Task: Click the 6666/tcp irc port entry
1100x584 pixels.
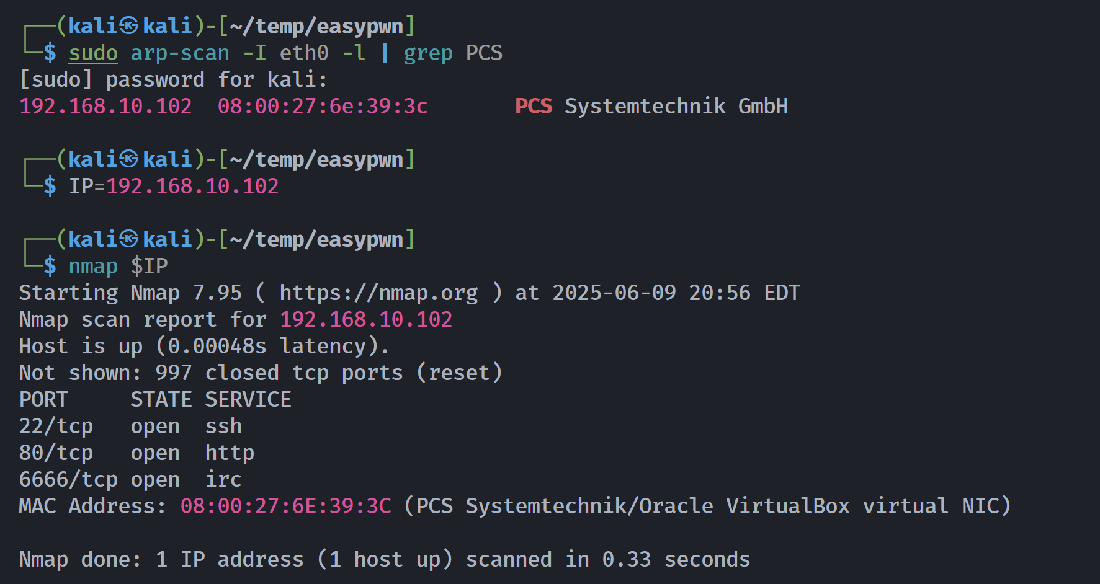Action: pos(130,480)
